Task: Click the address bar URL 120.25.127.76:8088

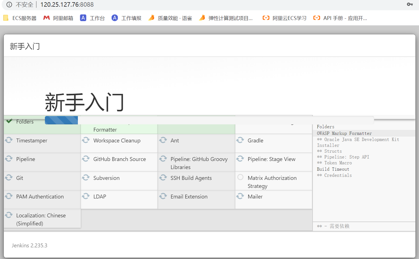Action: coord(67,4)
